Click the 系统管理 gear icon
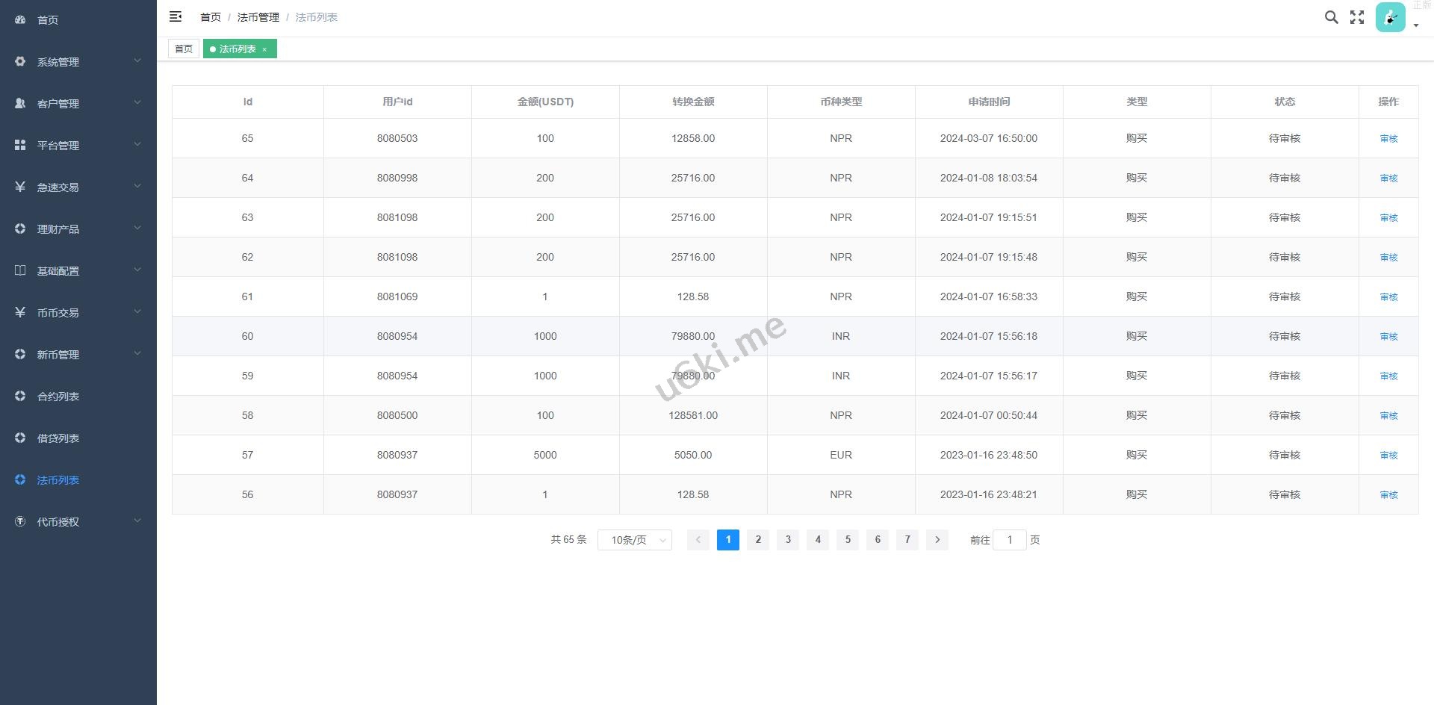1434x705 pixels. 20,62
